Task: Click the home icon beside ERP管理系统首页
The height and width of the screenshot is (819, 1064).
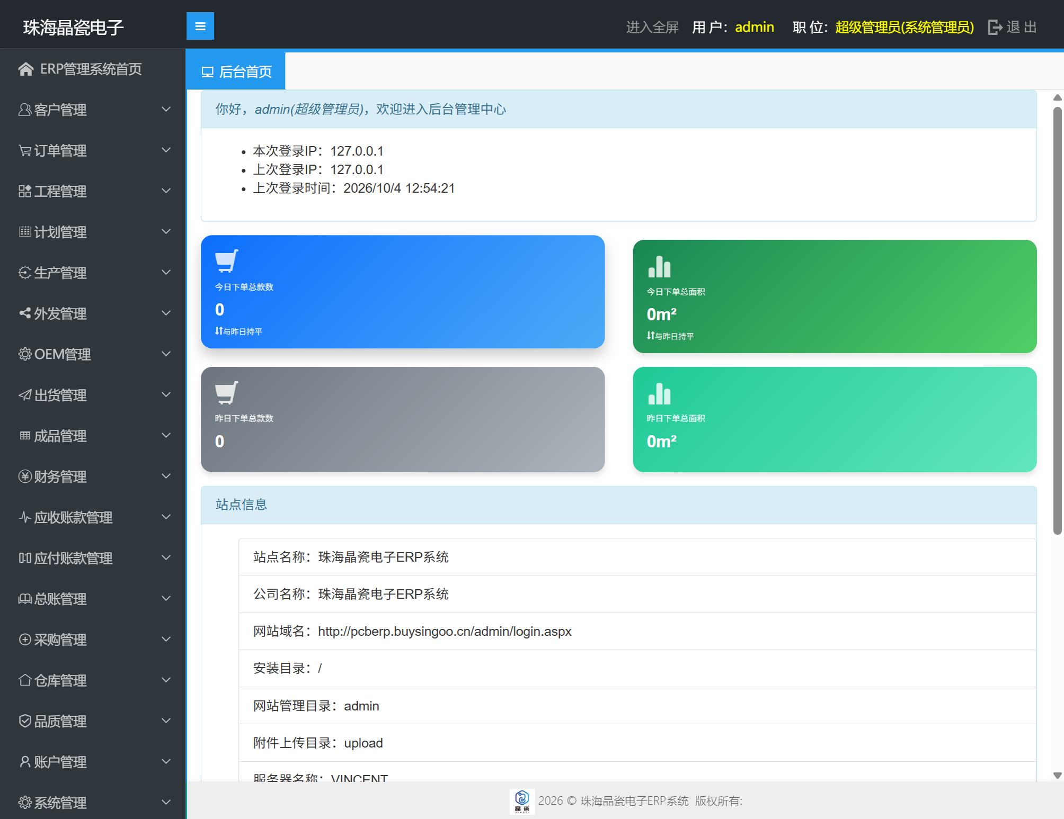Action: pyautogui.click(x=25, y=69)
